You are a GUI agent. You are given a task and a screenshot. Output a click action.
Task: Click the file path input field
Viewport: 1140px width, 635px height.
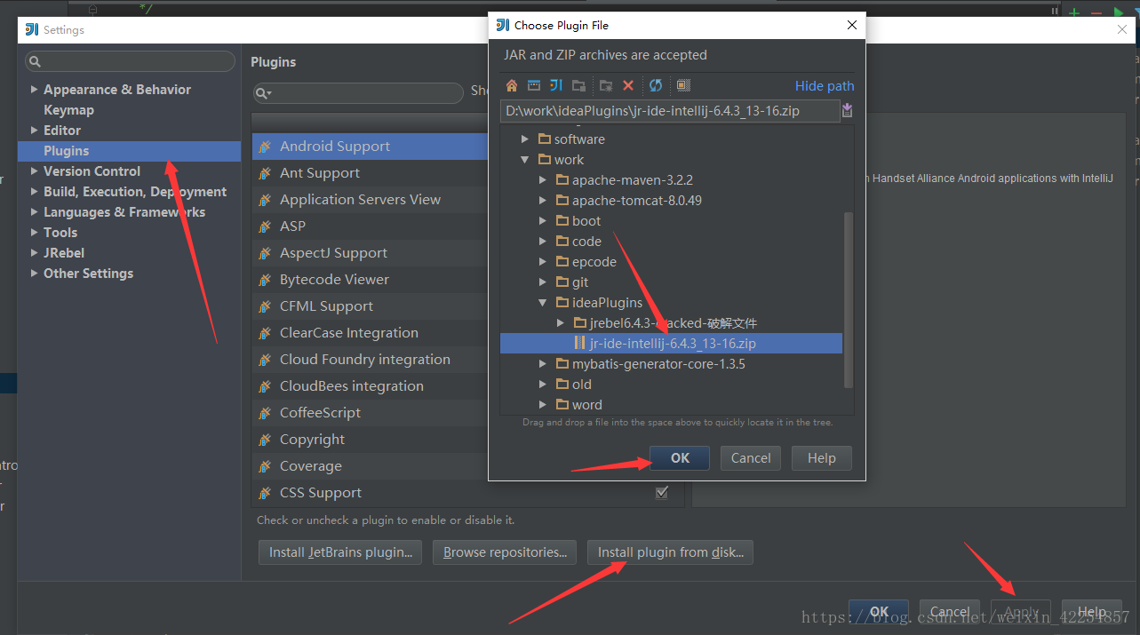[x=669, y=110]
